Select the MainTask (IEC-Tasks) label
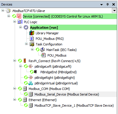The image size is (118, 114). [62, 50]
